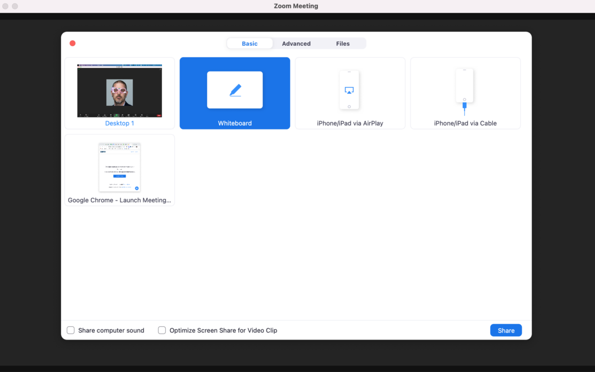Click the Zoom Meeting window title bar

[x=296, y=6]
